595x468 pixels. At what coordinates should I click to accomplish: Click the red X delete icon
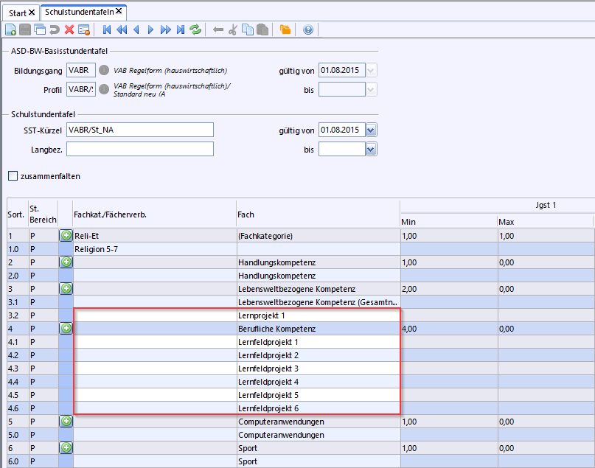[x=69, y=29]
